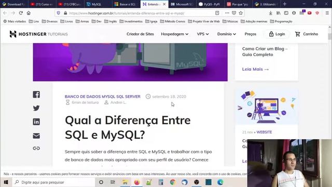Open Firefox library icon
Image resolution: width=332 pixels, height=187 pixels.
[x=279, y=13]
